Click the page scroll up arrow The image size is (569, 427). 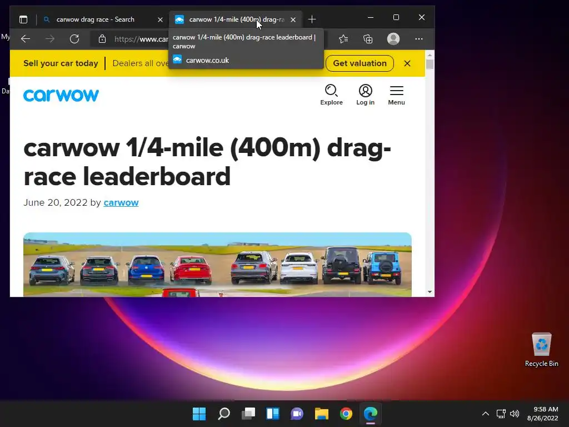[x=430, y=55]
